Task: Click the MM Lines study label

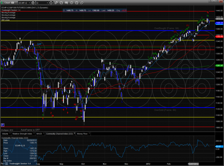Action: pyautogui.click(x=6, y=20)
